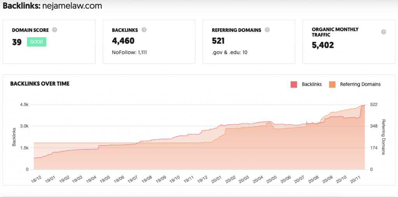Image resolution: width=398 pixels, height=197 pixels.
Task: Click the 4.5k y-axis label
Action: [x=24, y=105]
